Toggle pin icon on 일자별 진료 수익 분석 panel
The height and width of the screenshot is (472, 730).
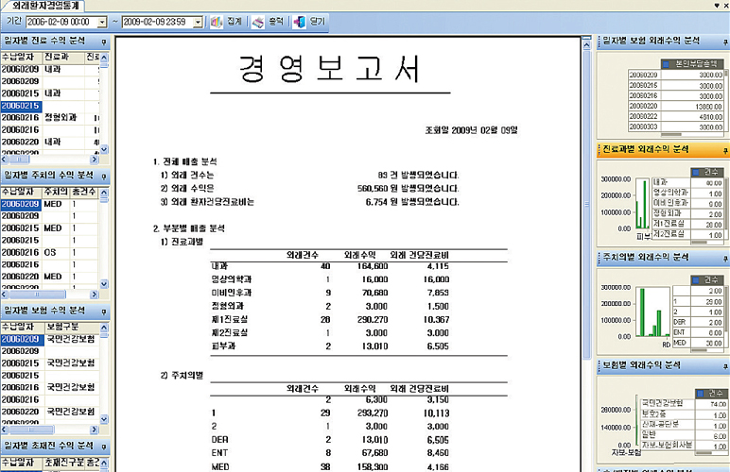[x=104, y=42]
